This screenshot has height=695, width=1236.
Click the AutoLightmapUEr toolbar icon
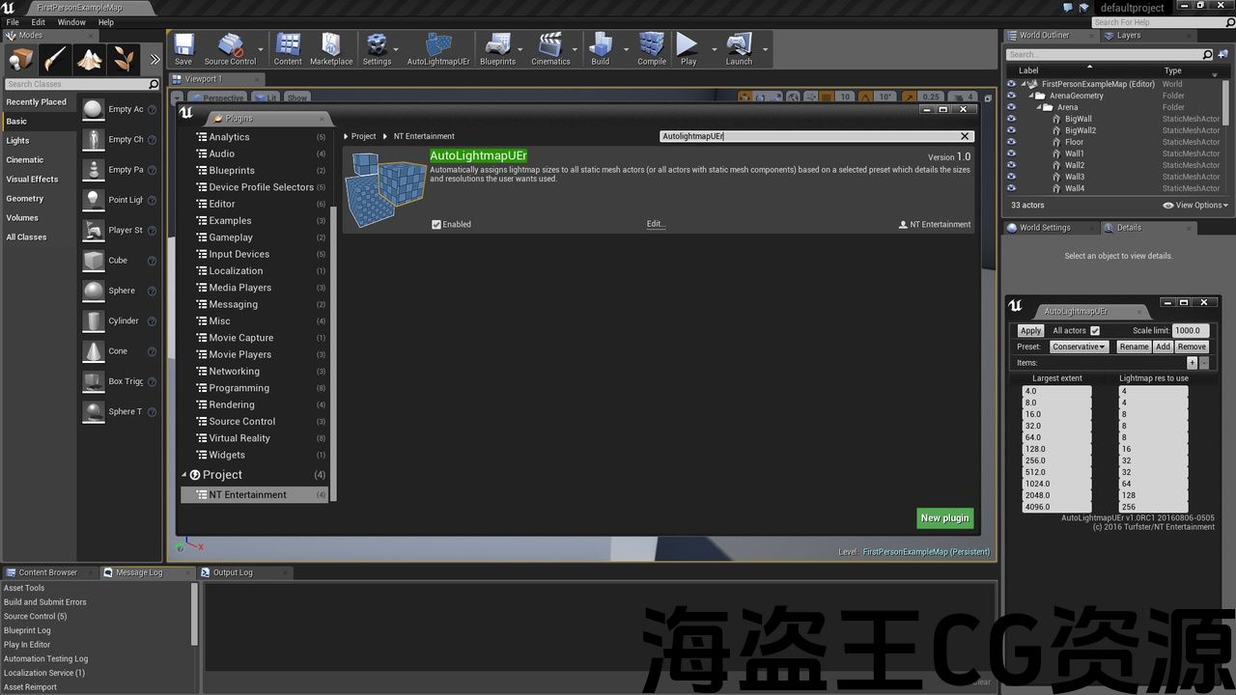point(438,47)
